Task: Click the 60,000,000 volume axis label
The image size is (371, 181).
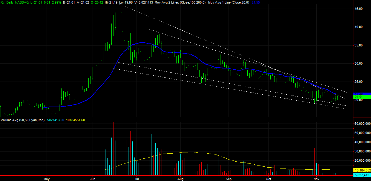Action: coord(362,123)
